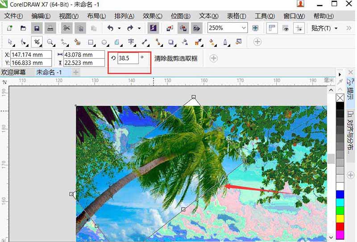Expand the undo history arrow
The height and width of the screenshot is (242, 357).
(x=119, y=29)
